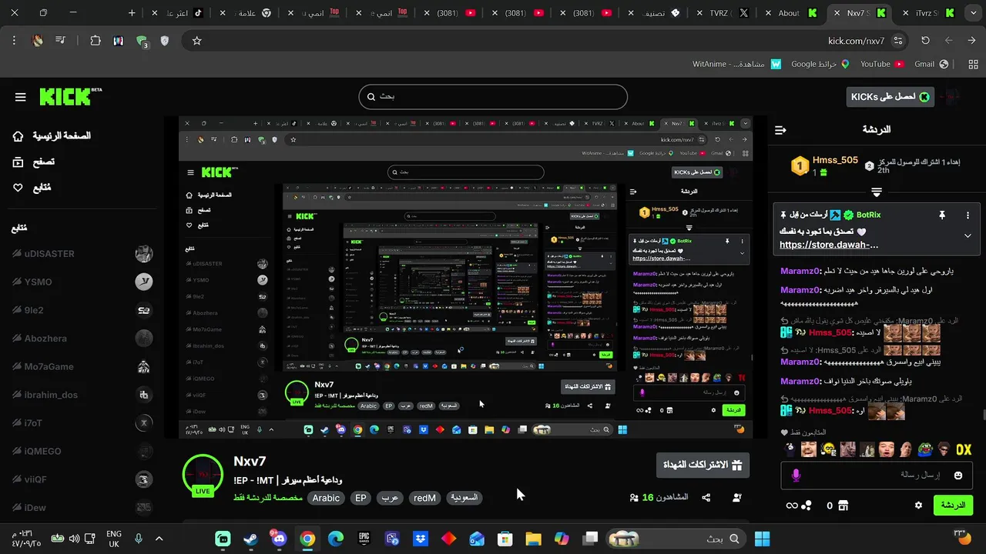Open Epic Games launcher from taskbar
986x554 pixels.
[x=364, y=539]
